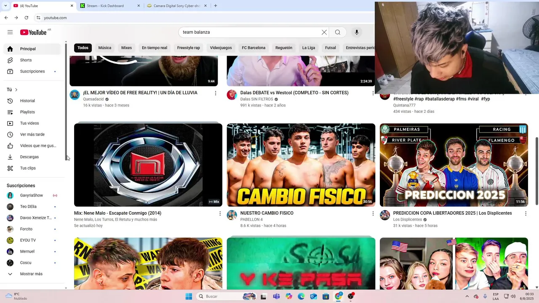Open options for PREDICCION COPA LIBERTADORES
The height and width of the screenshot is (303, 539).
526,214
